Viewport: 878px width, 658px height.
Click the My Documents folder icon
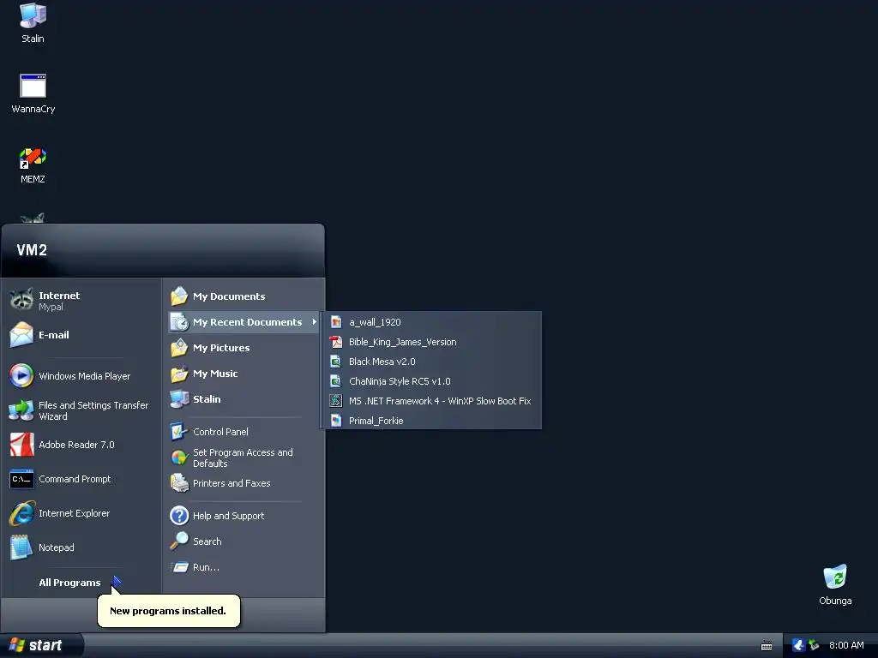tap(179, 296)
